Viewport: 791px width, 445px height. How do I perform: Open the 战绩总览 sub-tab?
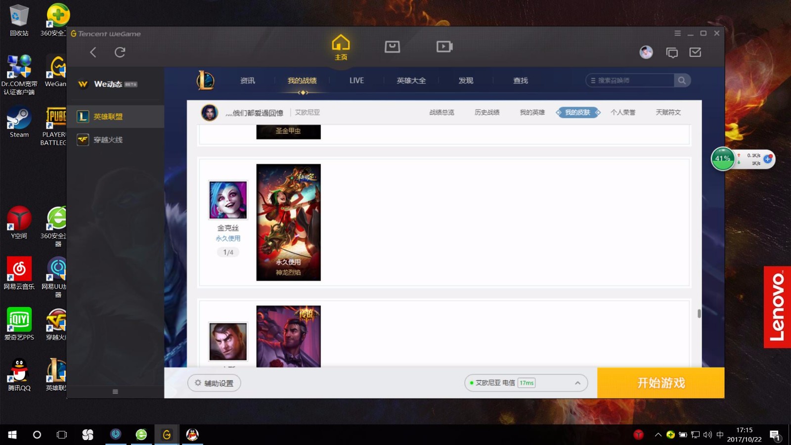tap(441, 113)
